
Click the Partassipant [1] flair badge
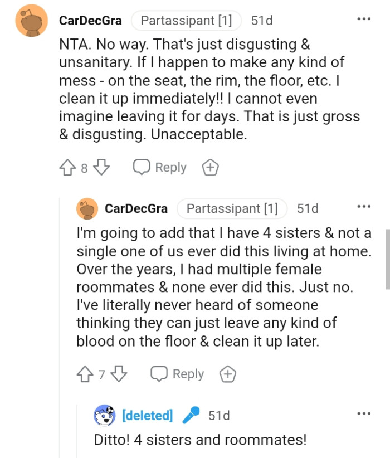tap(186, 20)
